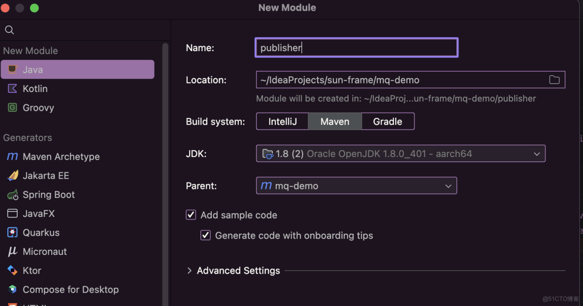Viewport: 583px width, 306px height.
Task: Click the search magnifier icon
Action: (9, 30)
